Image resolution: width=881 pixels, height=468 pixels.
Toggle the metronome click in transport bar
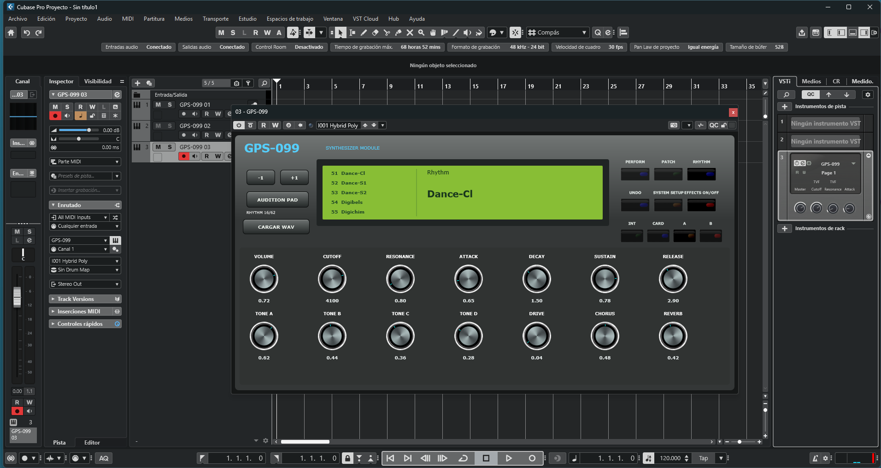815,458
